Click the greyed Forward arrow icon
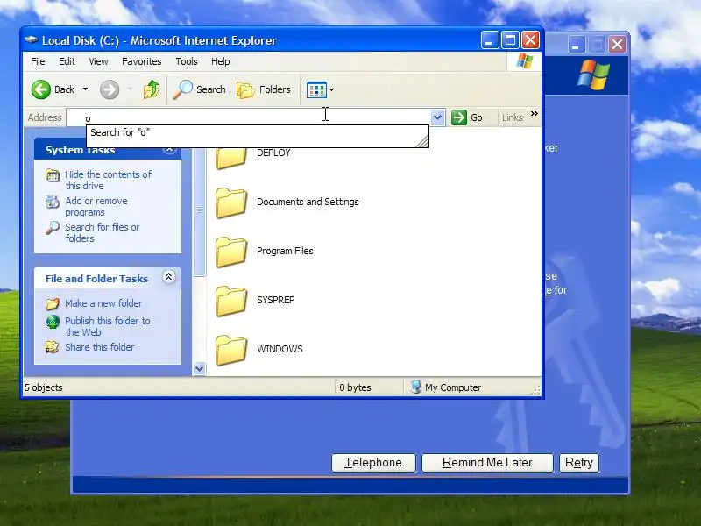Viewport: 701px width, 526px height. pyautogui.click(x=109, y=89)
